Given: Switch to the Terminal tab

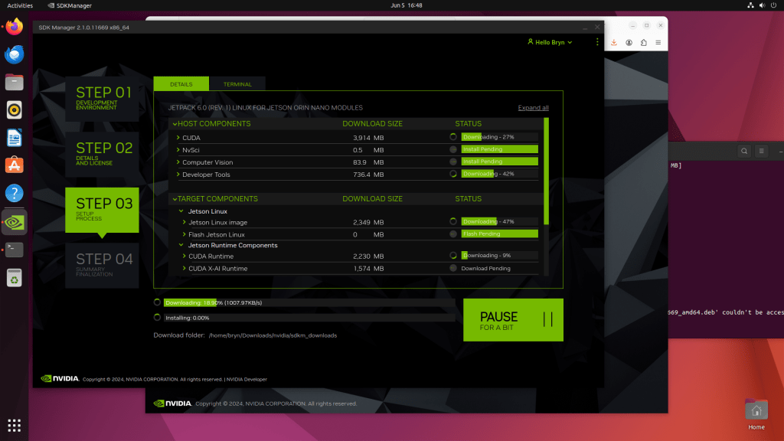Looking at the screenshot, I should click(237, 84).
